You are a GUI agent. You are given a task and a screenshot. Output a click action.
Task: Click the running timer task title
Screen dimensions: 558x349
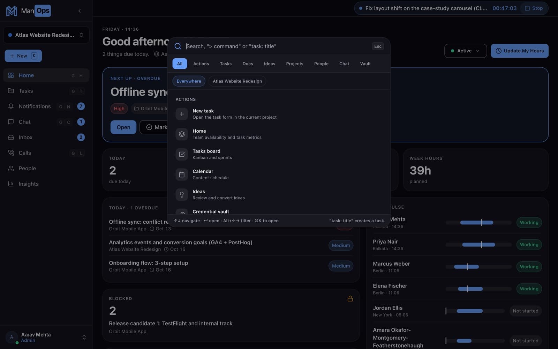click(x=426, y=8)
